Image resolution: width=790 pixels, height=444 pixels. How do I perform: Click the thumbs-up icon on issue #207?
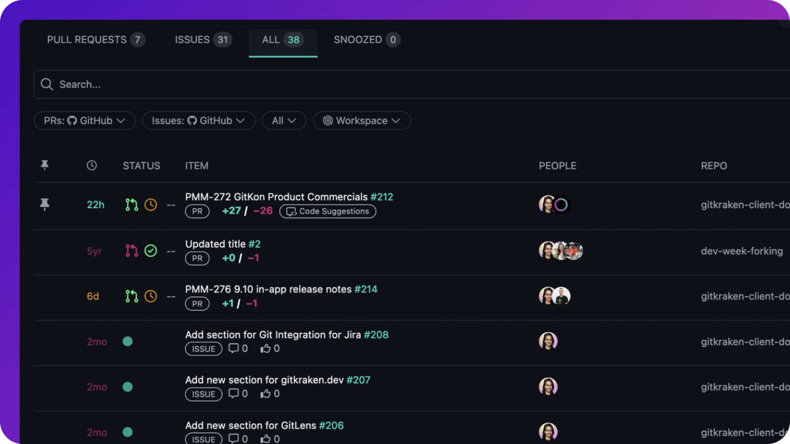click(x=266, y=393)
